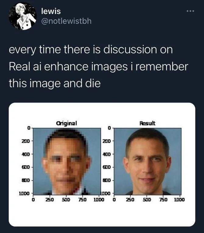The height and width of the screenshot is (233, 204).
Task: Click the tweet line starting Real ai enhance
Action: click(x=98, y=67)
